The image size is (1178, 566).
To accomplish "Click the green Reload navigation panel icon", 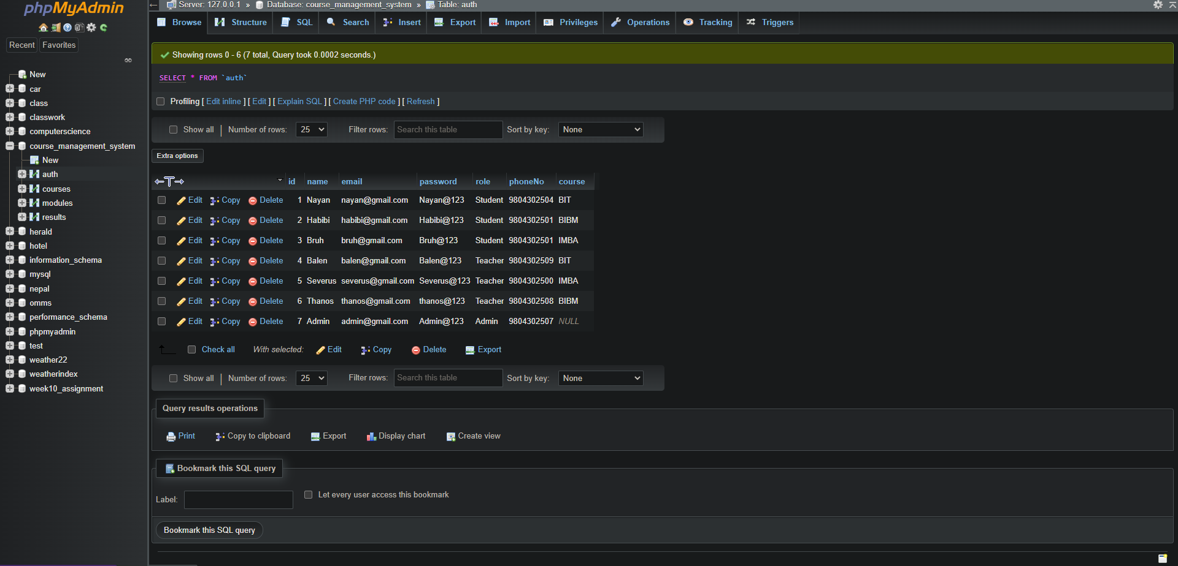I will pyautogui.click(x=104, y=28).
